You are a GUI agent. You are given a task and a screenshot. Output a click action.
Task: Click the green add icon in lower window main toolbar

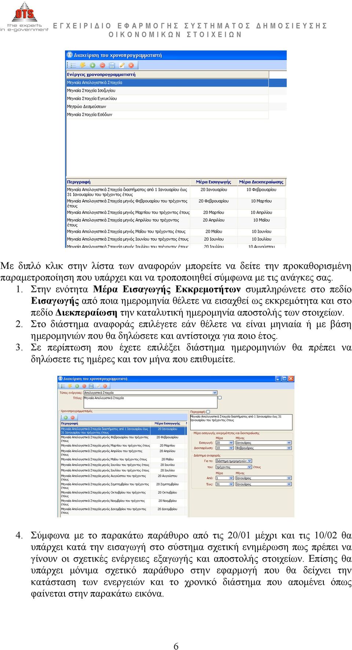(x=77, y=386)
